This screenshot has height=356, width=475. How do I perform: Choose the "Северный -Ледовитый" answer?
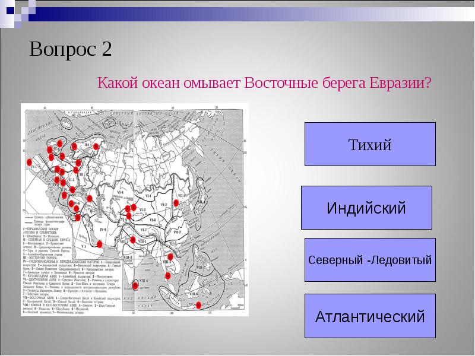point(370,260)
